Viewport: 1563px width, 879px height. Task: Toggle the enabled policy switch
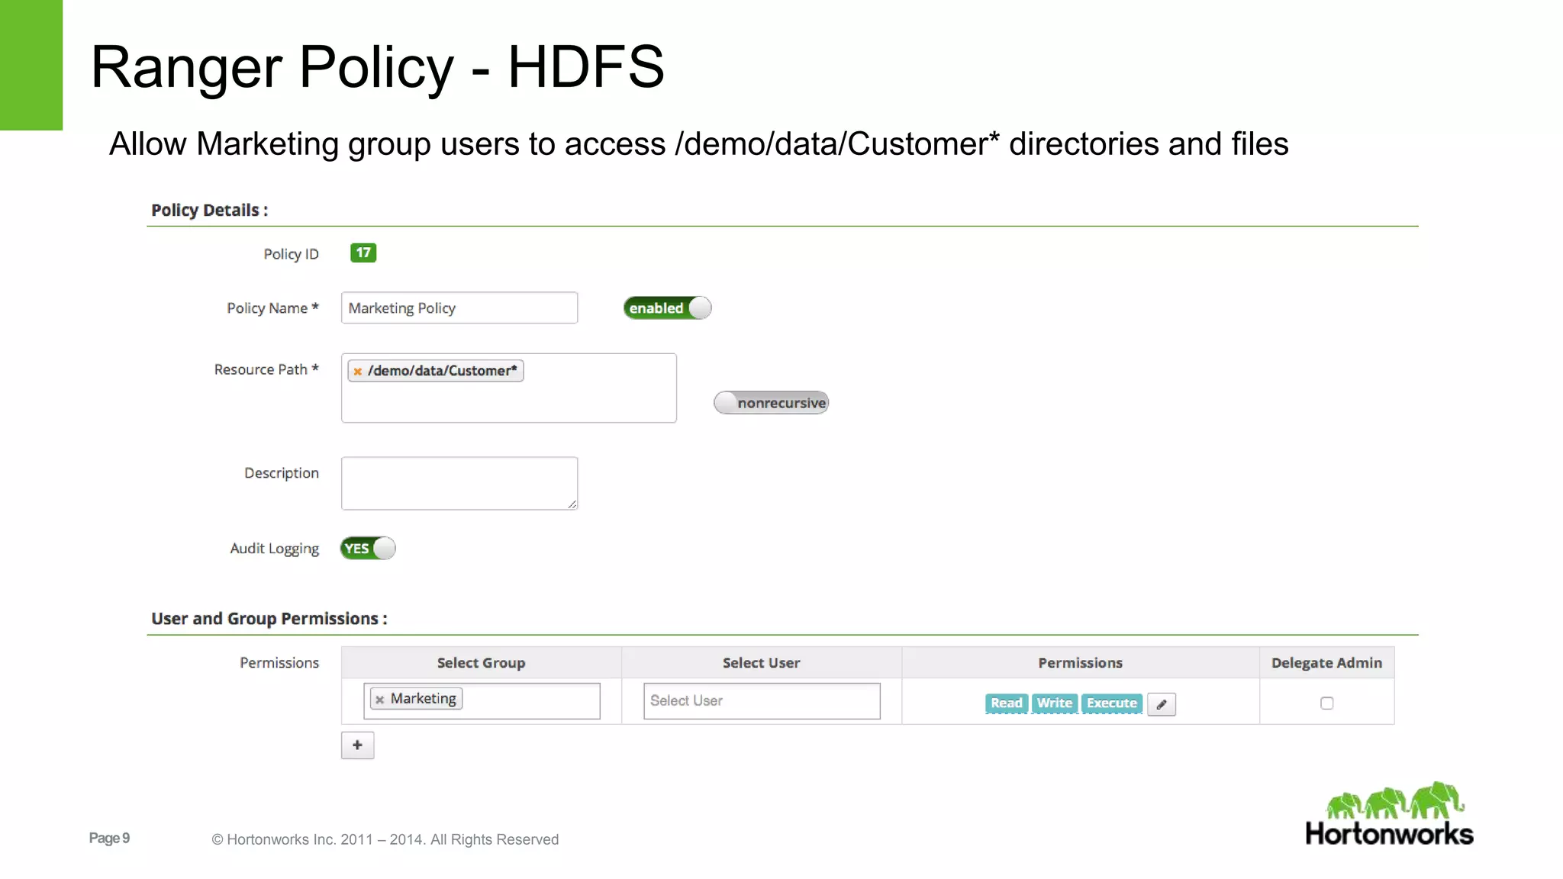667,308
